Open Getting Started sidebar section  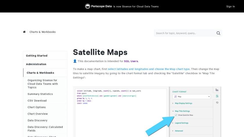click(x=37, y=55)
